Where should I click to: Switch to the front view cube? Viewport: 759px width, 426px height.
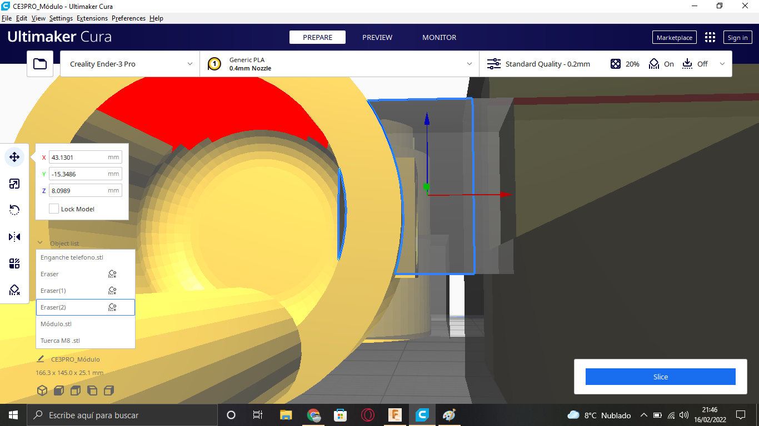59,390
